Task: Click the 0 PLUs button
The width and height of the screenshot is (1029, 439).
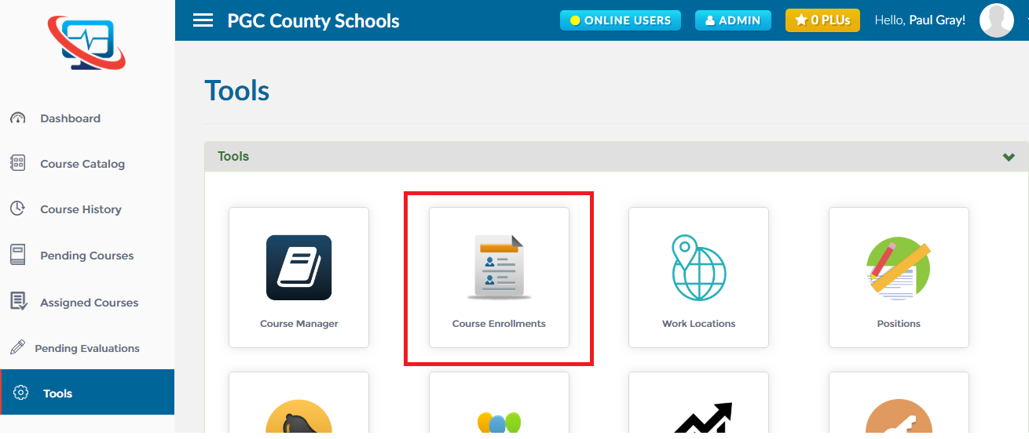Action: 822,20
